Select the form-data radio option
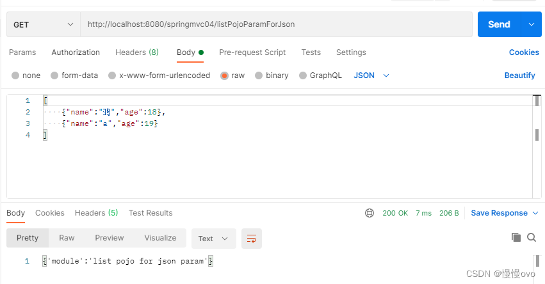Screen dimensions: 545x284 [x=54, y=75]
